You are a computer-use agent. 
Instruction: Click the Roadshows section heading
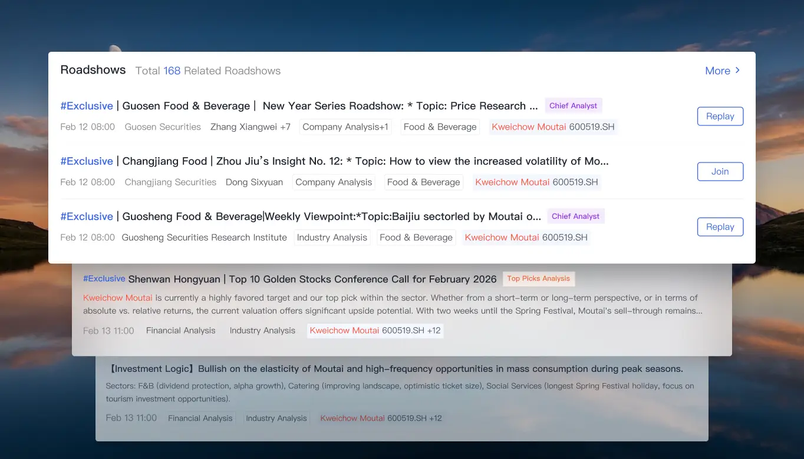point(93,70)
